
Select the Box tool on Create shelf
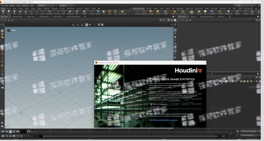(x=3, y=12)
